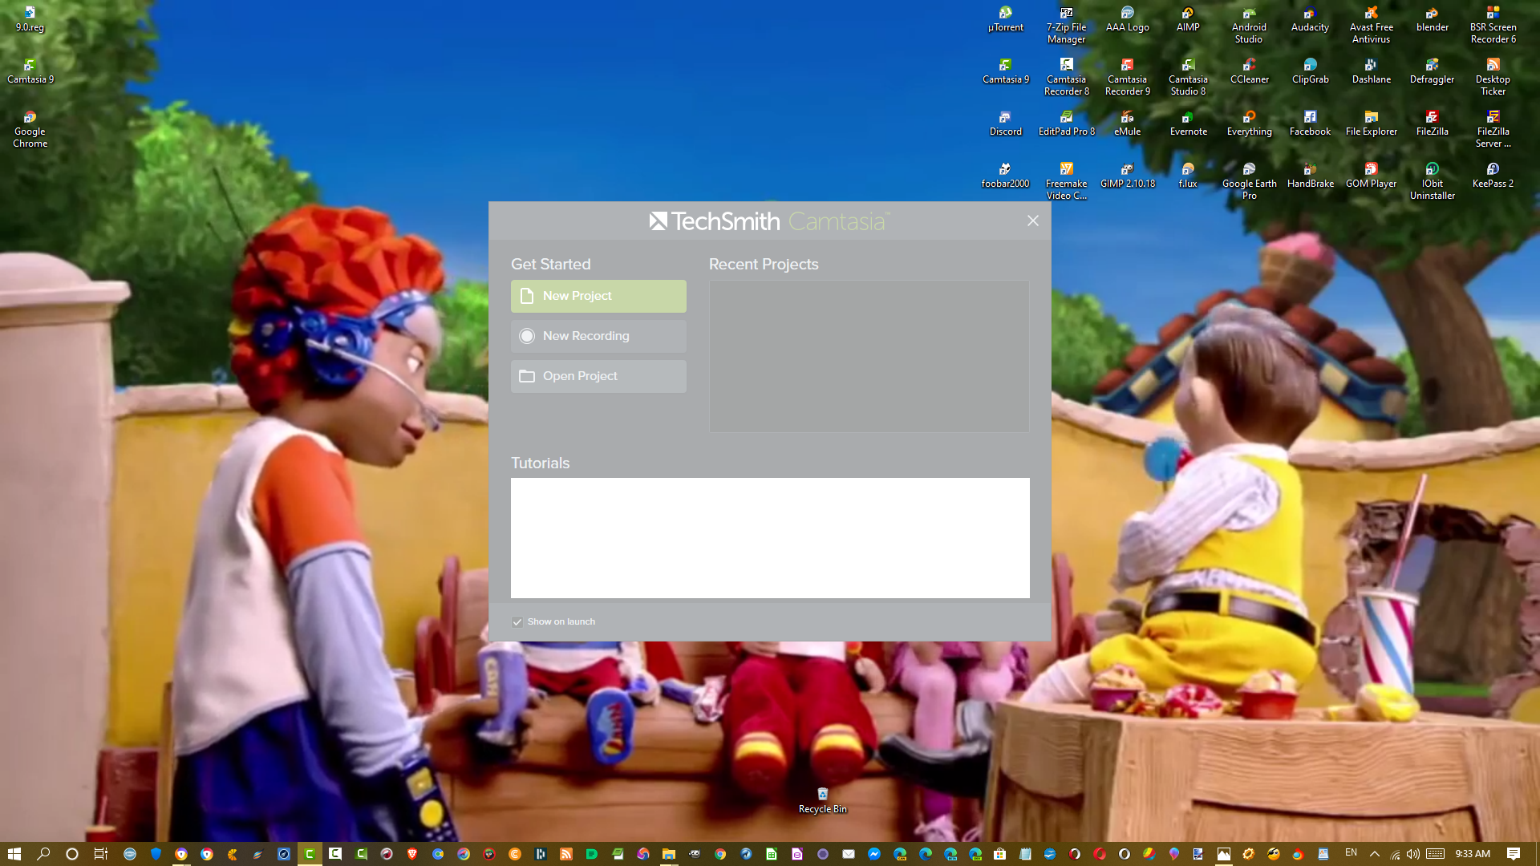Image resolution: width=1540 pixels, height=866 pixels.
Task: Select the Recycle Bin on desktop
Action: coord(822,801)
